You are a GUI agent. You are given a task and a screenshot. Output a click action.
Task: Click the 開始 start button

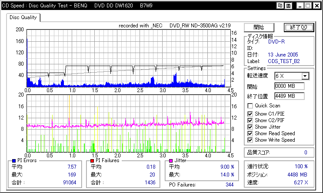point(259,27)
